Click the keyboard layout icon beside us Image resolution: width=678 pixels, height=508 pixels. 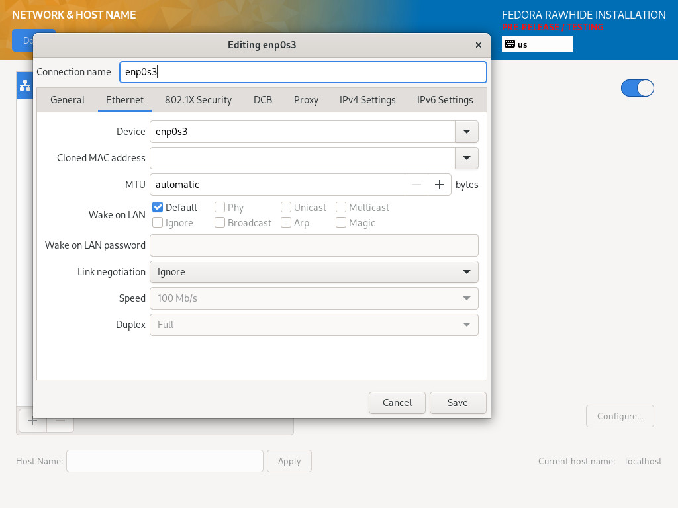tap(510, 44)
